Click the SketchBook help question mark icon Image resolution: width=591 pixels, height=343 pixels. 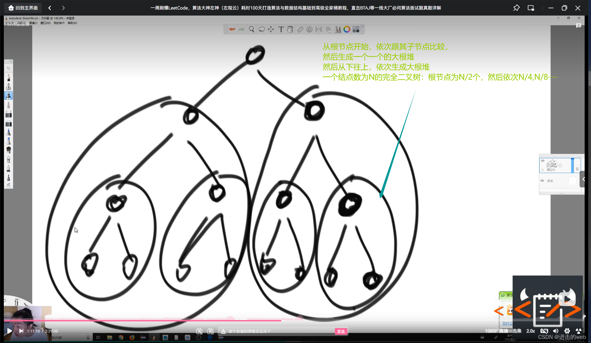[x=578, y=25]
